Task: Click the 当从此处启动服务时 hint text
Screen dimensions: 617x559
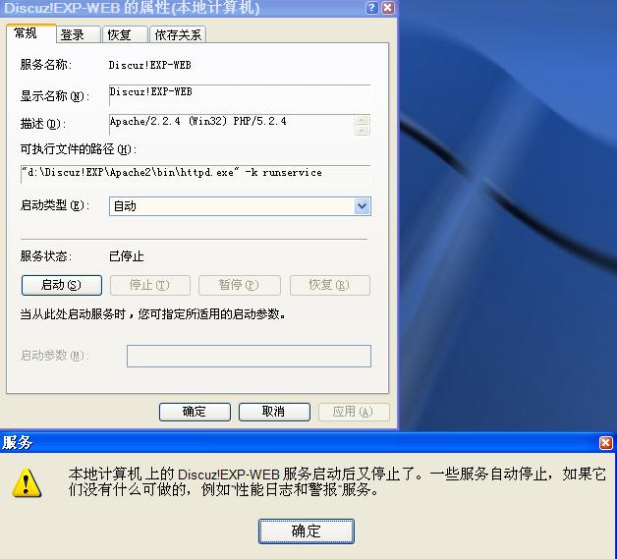Action: point(152,314)
